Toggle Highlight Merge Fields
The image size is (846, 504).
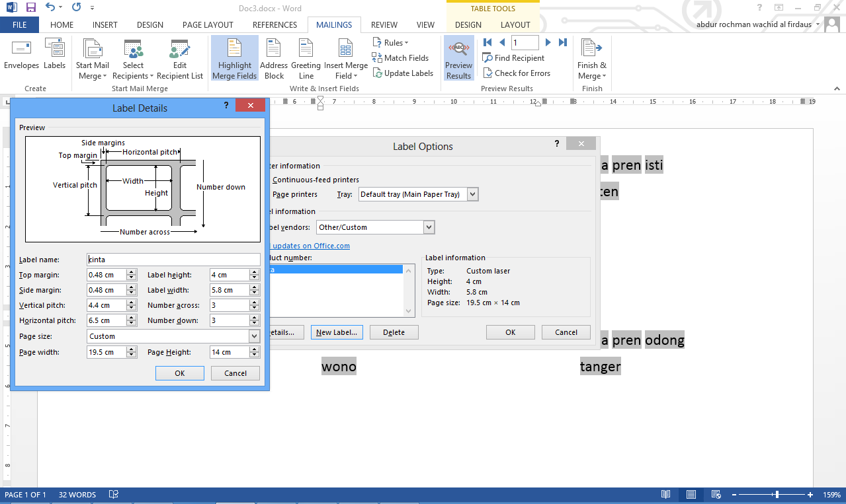(234, 58)
